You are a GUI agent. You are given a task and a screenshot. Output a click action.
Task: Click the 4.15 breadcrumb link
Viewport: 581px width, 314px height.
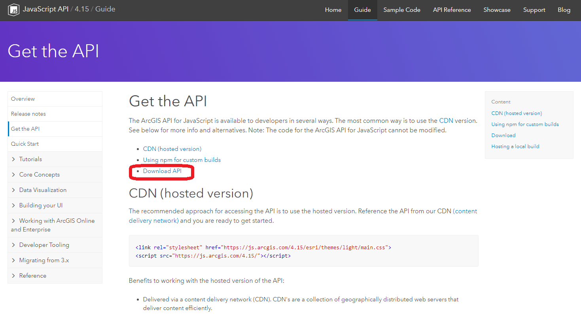click(x=81, y=8)
